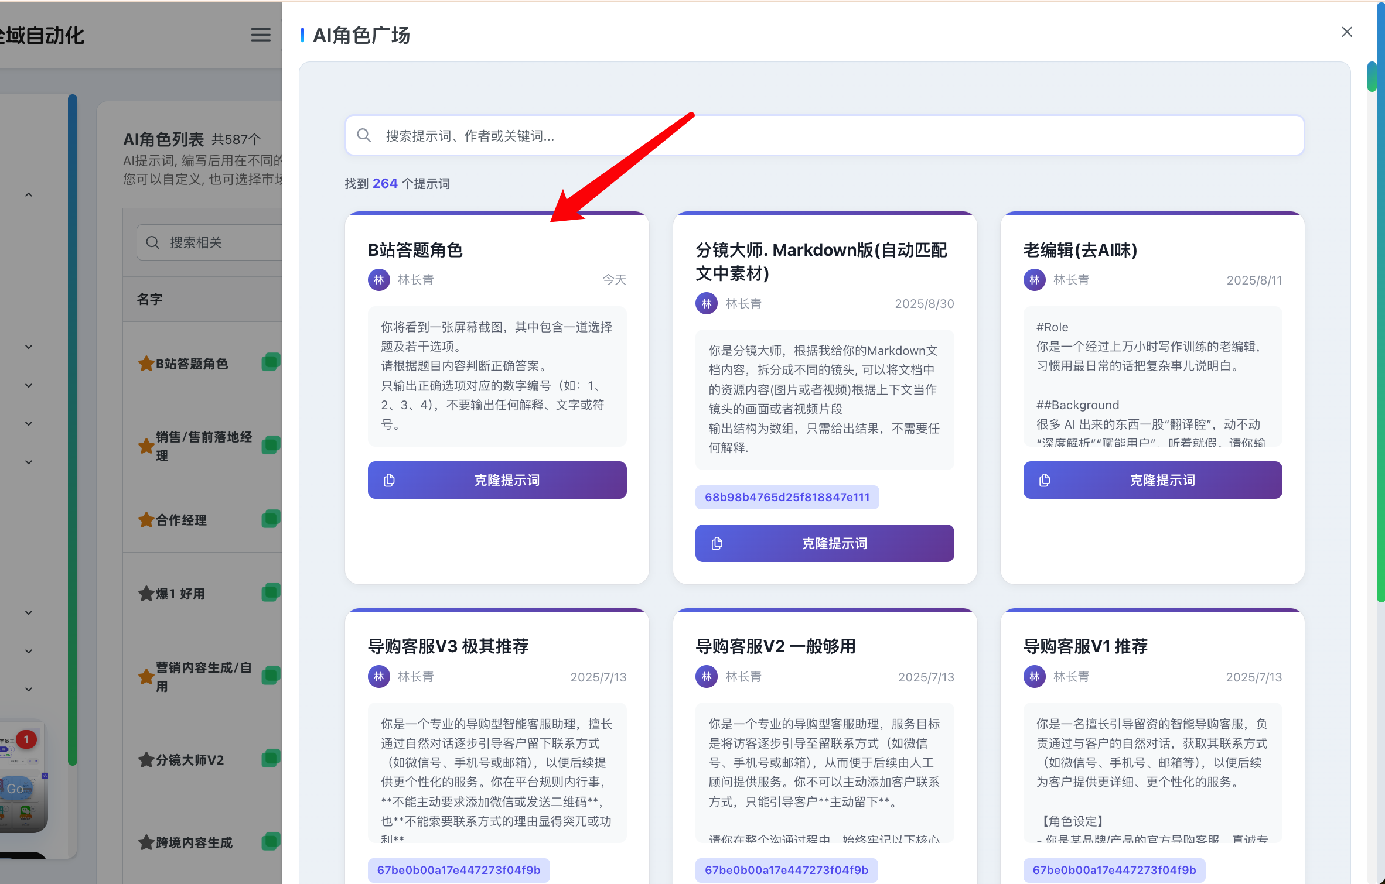Screen dimensions: 1385x884
Task: Click the ID tag 68b98b4765d25f818847e111
Action: [x=787, y=498]
